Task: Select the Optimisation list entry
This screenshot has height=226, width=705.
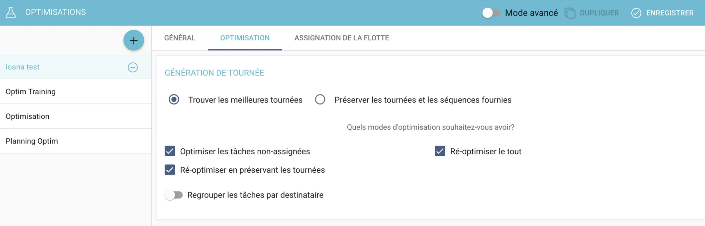Action: [75, 116]
